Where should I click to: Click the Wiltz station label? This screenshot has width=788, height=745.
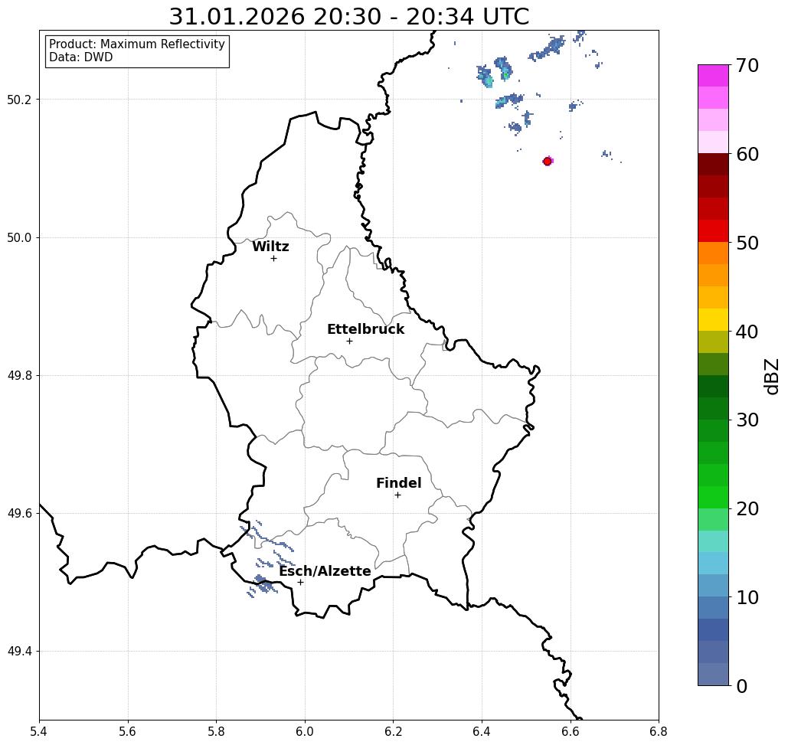click(x=270, y=247)
